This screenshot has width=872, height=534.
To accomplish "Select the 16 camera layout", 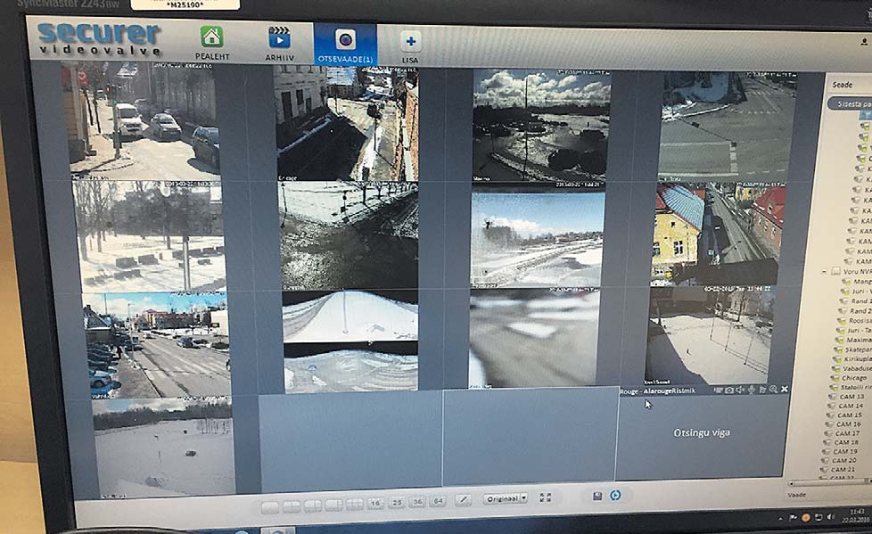I will (375, 504).
